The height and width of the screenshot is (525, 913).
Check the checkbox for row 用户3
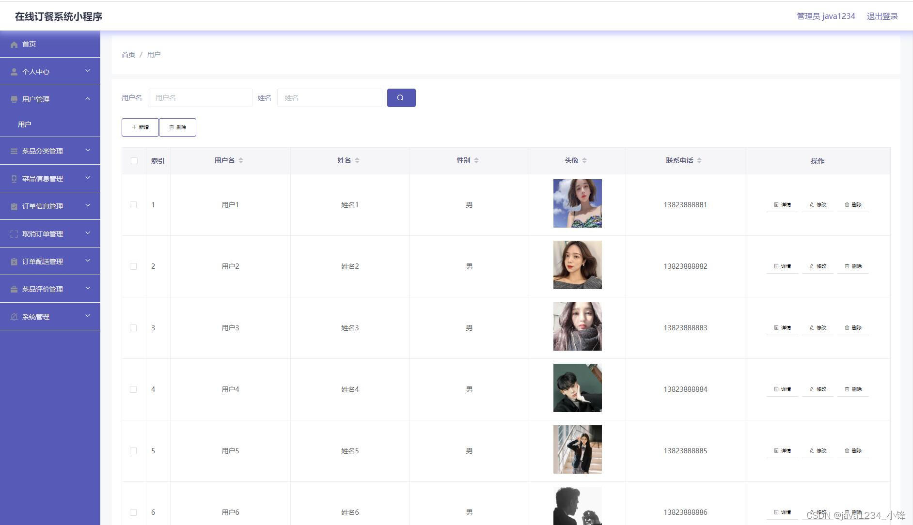click(133, 328)
